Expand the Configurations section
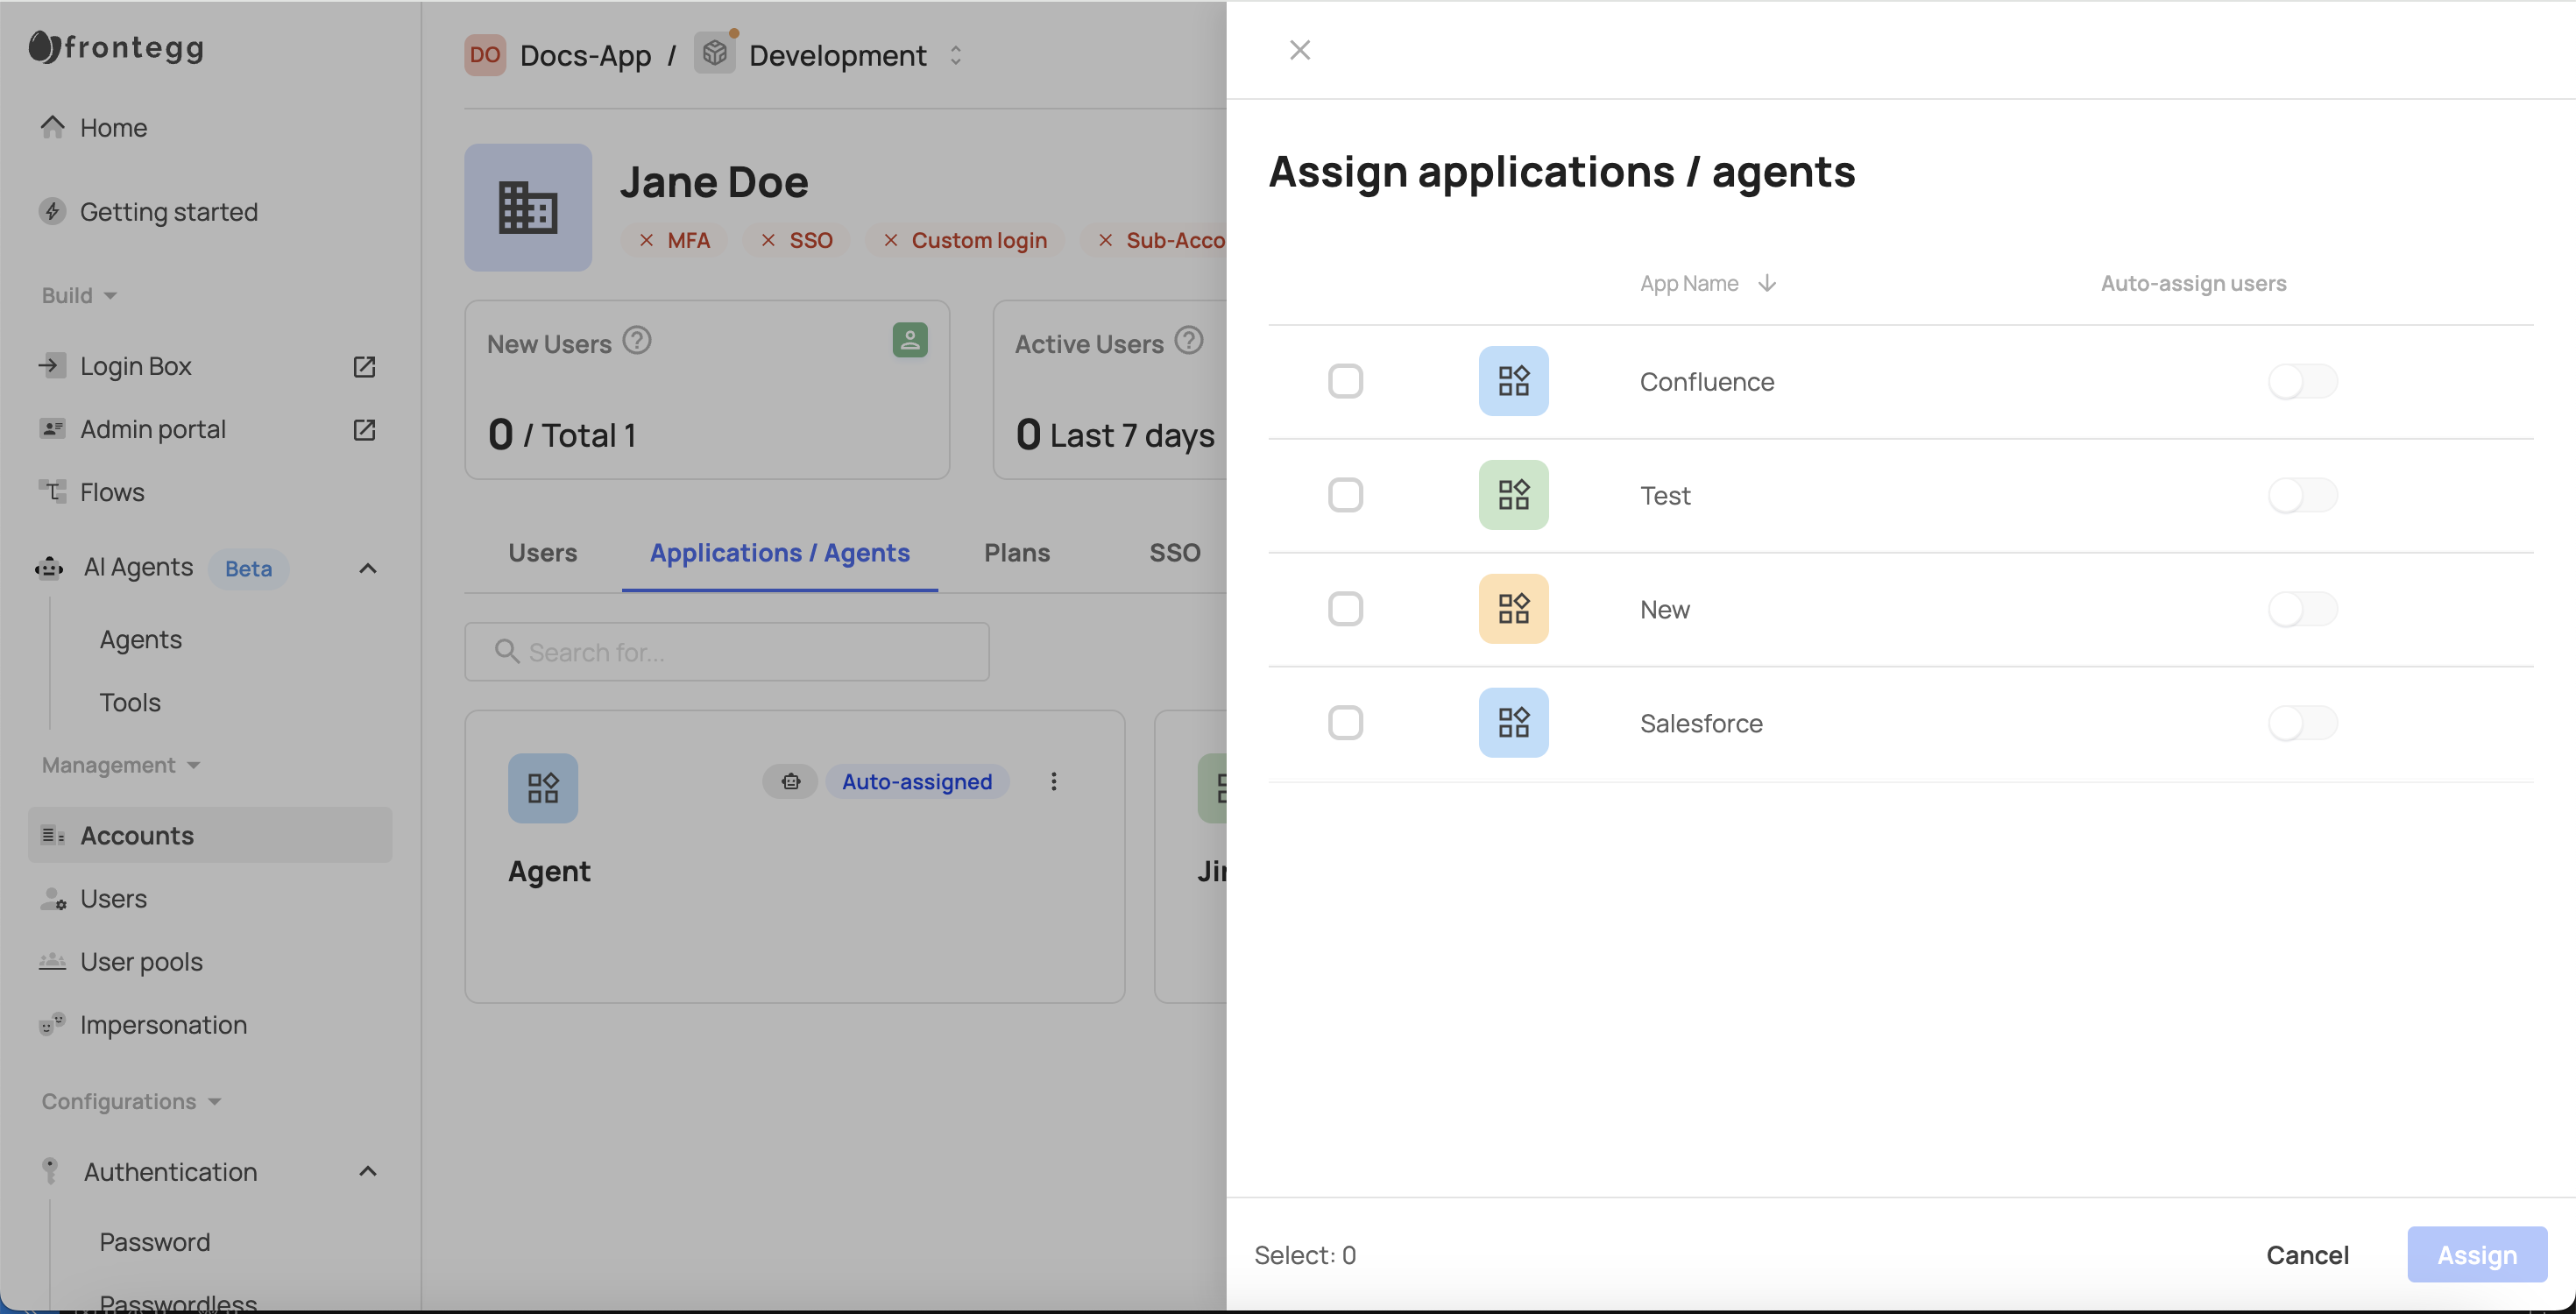This screenshot has width=2576, height=1314. [x=213, y=1101]
